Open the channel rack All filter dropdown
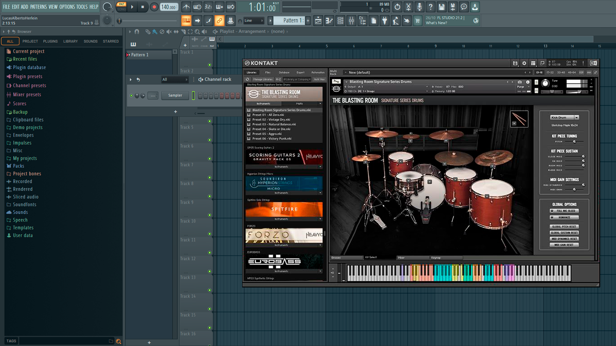 point(175,80)
